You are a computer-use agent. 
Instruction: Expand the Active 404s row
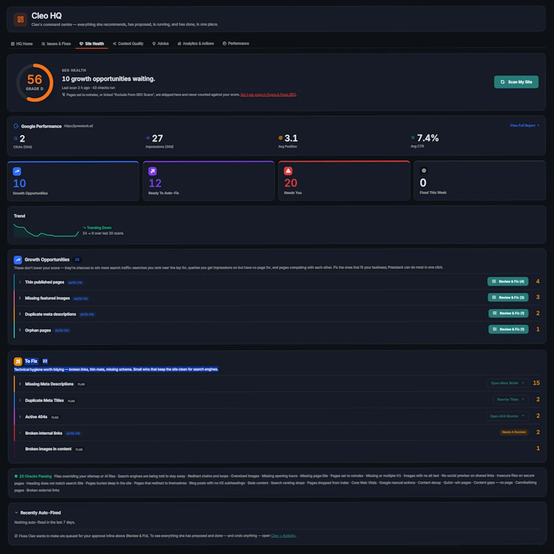pos(20,417)
